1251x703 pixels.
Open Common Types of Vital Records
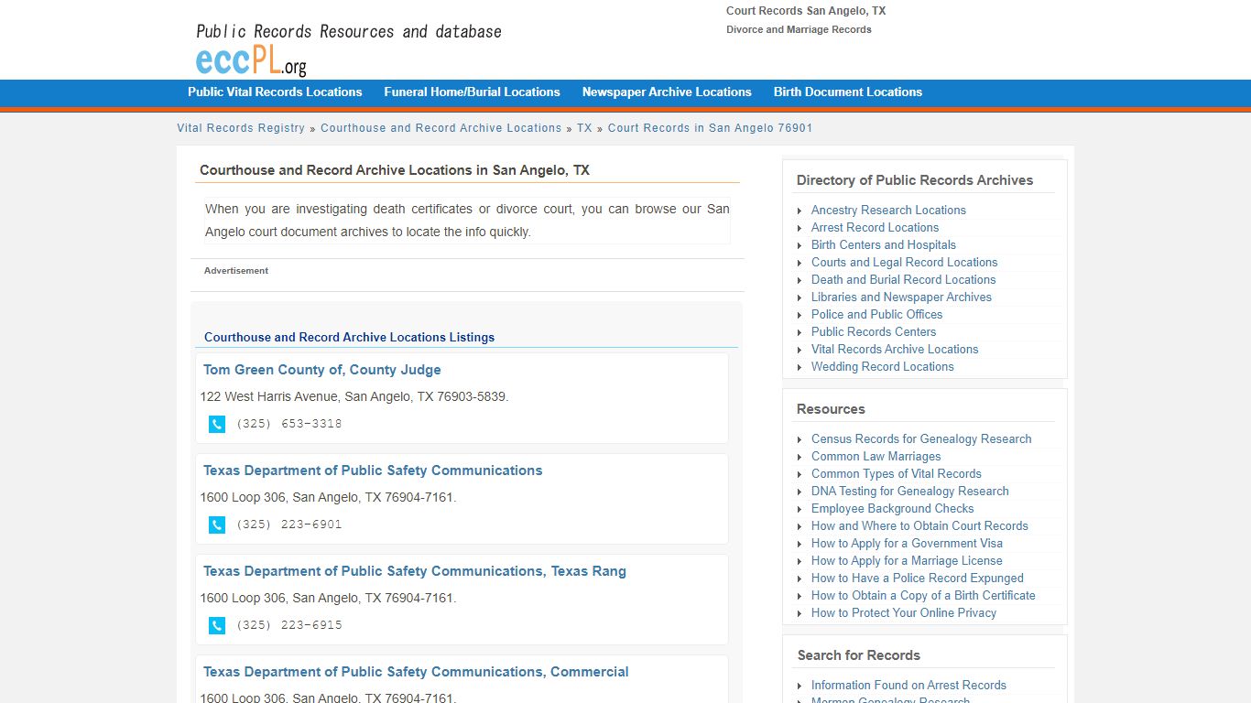[897, 474]
